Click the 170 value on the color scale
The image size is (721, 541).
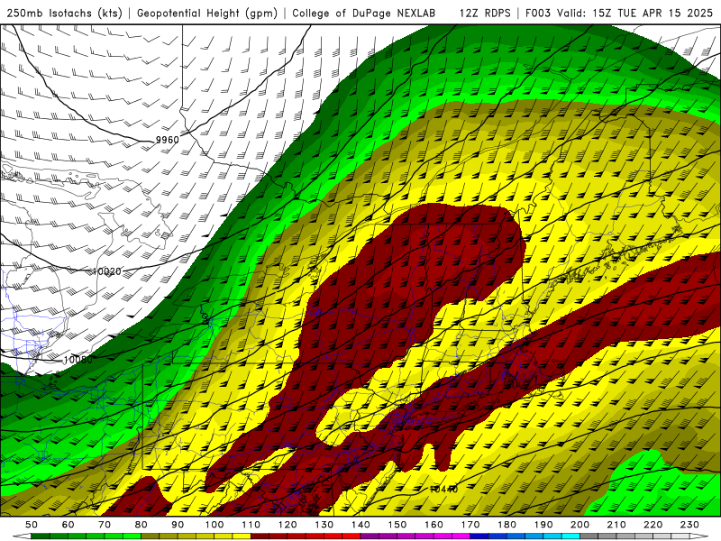point(470,525)
